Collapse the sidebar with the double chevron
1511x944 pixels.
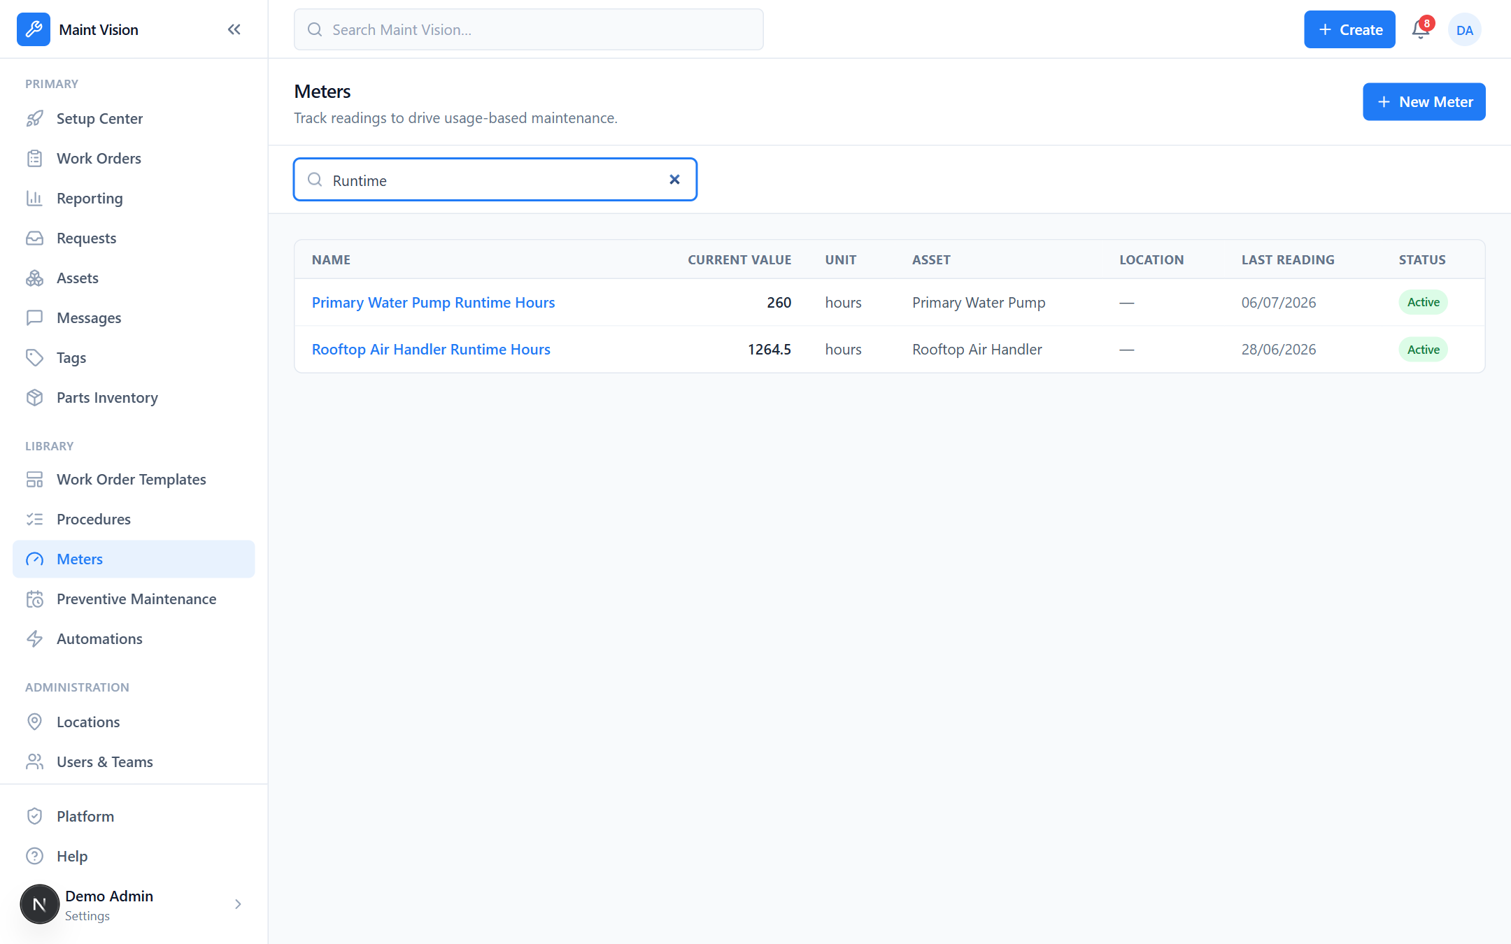point(234,29)
